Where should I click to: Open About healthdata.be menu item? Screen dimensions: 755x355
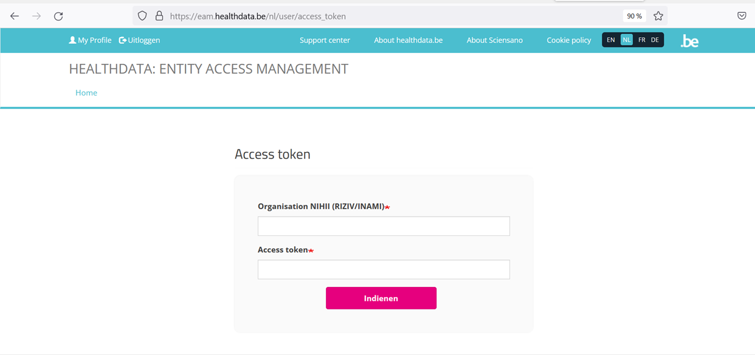coord(409,40)
